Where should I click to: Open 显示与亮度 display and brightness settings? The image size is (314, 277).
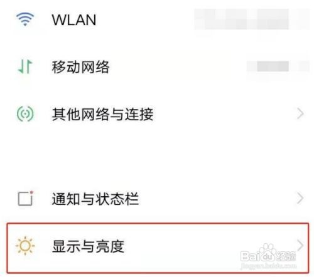(x=158, y=248)
